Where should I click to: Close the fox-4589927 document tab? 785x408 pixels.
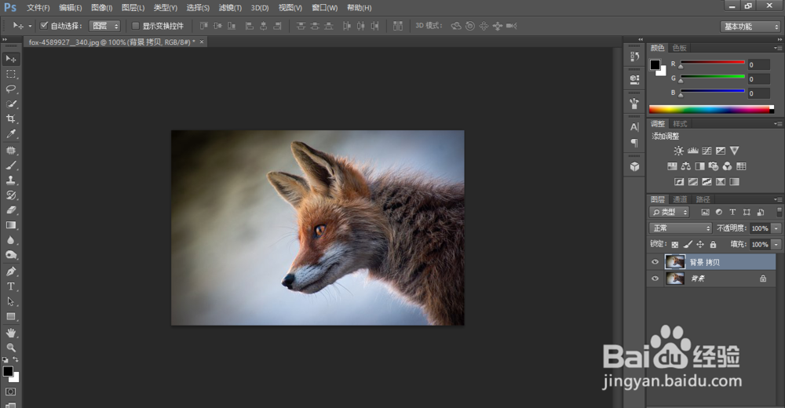202,42
